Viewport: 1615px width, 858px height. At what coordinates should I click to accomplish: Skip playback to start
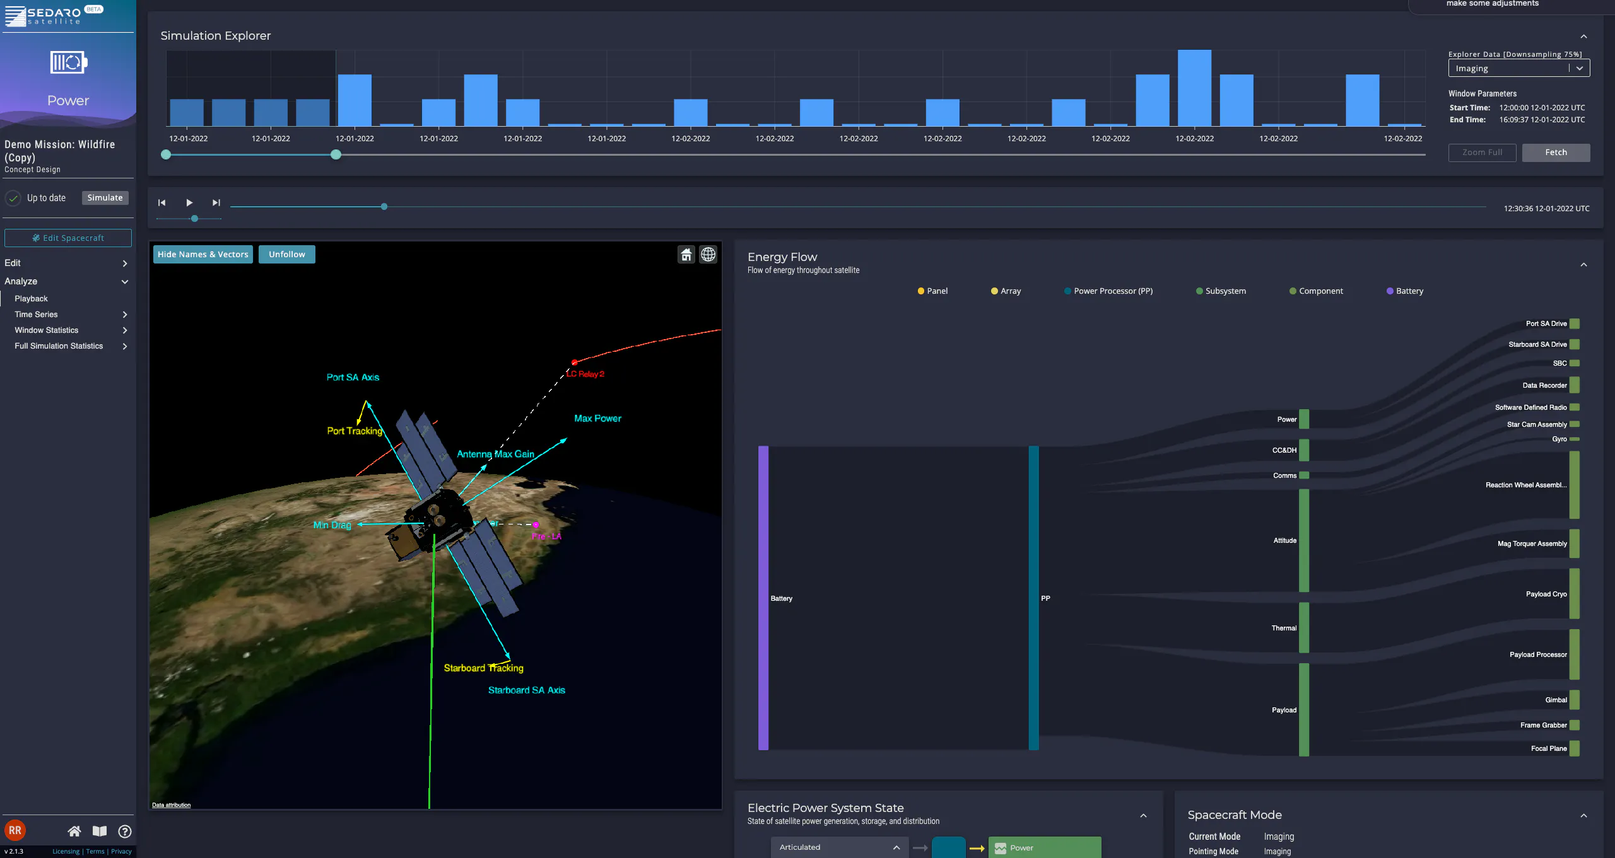click(x=161, y=202)
